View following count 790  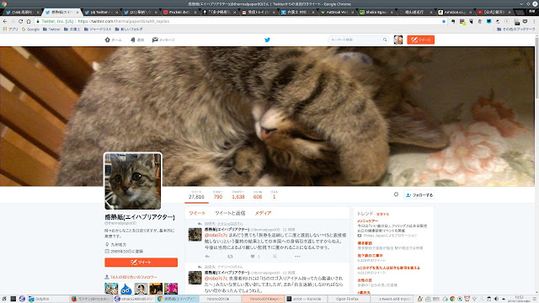tap(218, 194)
